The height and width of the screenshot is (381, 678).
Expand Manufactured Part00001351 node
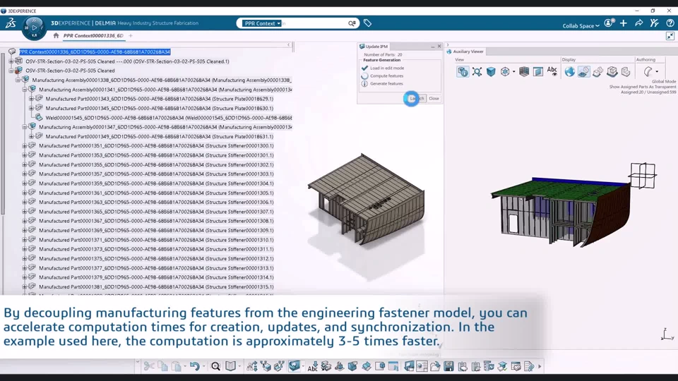click(x=25, y=146)
